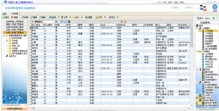This screenshot has width=219, height=111.
Task: Select 软件开发部 in department tree
Action: 17,38
